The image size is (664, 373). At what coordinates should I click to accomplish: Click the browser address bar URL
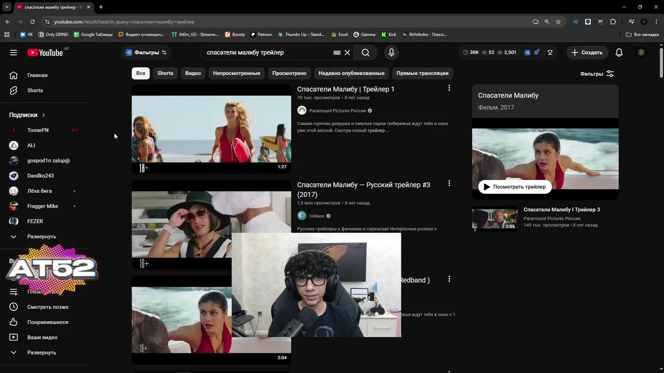pyautogui.click(x=125, y=22)
